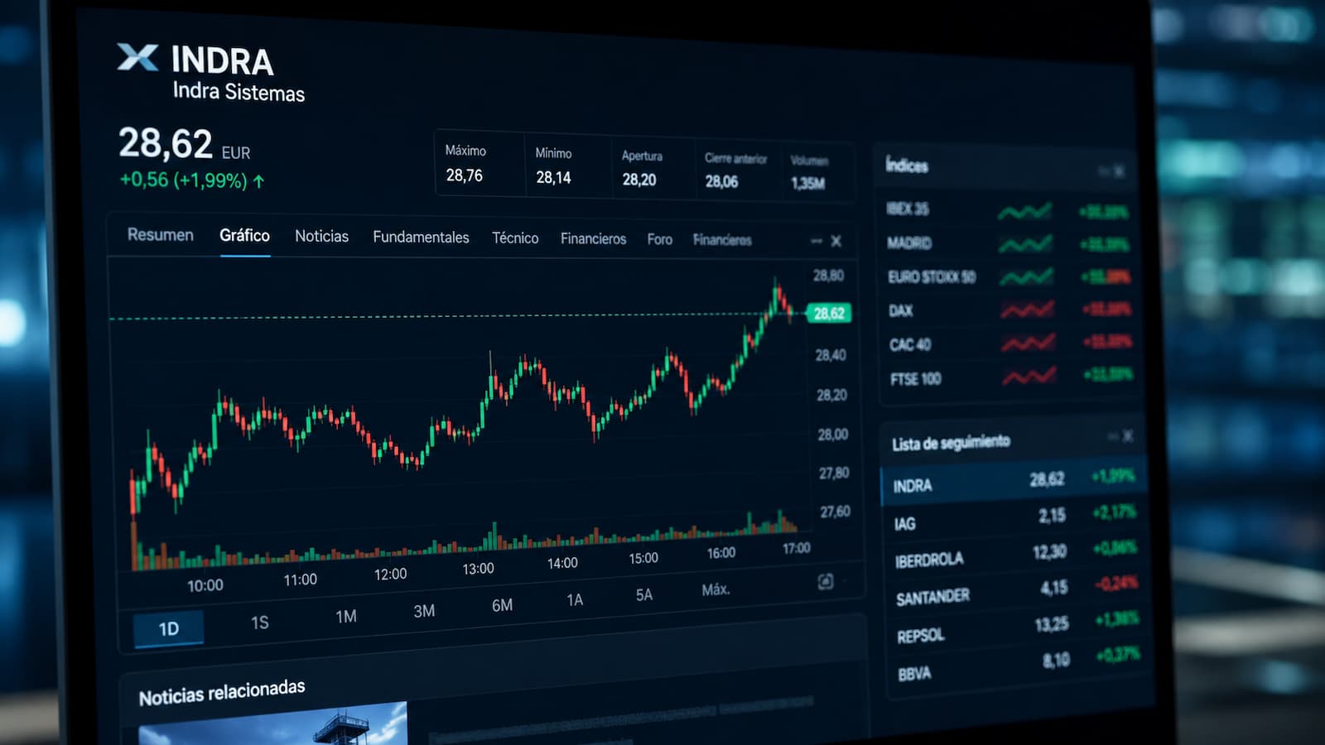Viewport: 1325px width, 745px height.
Task: Set chart range to Máx.
Action: [715, 590]
